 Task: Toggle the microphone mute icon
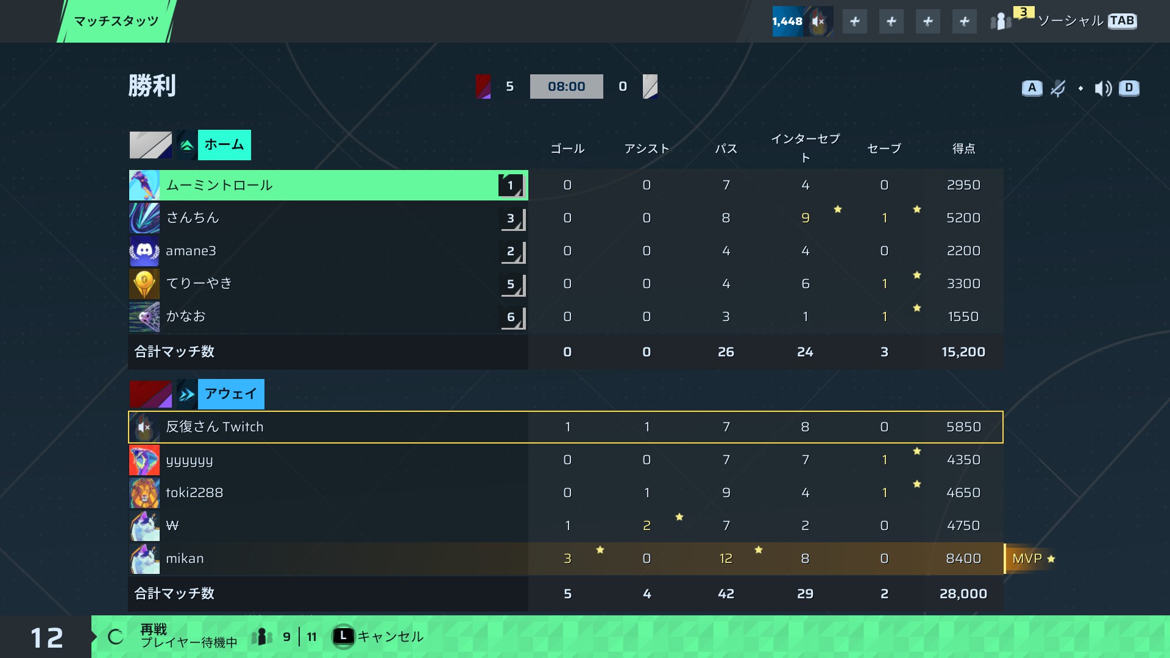(1058, 88)
